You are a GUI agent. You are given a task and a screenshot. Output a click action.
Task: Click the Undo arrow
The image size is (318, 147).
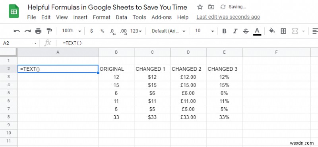click(x=17, y=31)
